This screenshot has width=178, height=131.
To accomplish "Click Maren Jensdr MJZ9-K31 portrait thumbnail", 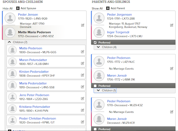I will tap(99, 119).
